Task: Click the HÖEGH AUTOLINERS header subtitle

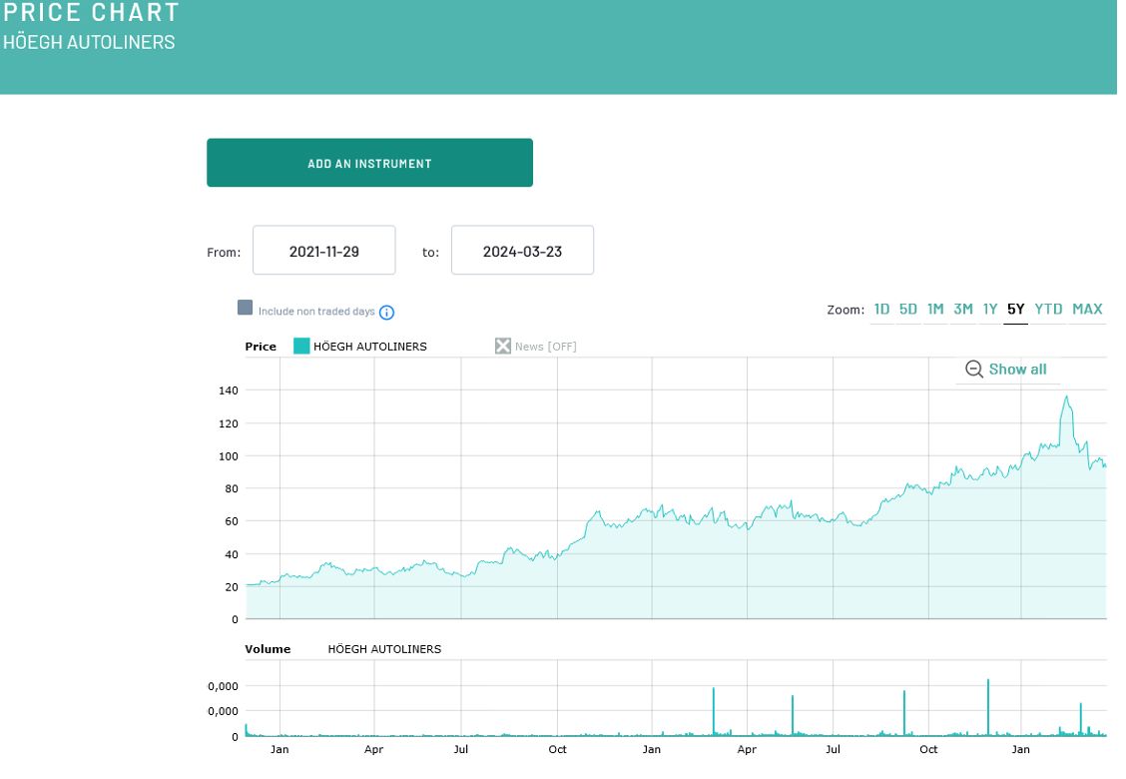Action: [x=89, y=42]
